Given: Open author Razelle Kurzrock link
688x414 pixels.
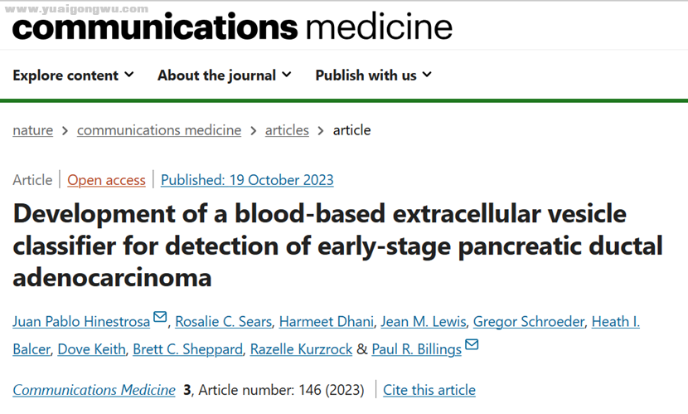Looking at the screenshot, I should tap(301, 349).
